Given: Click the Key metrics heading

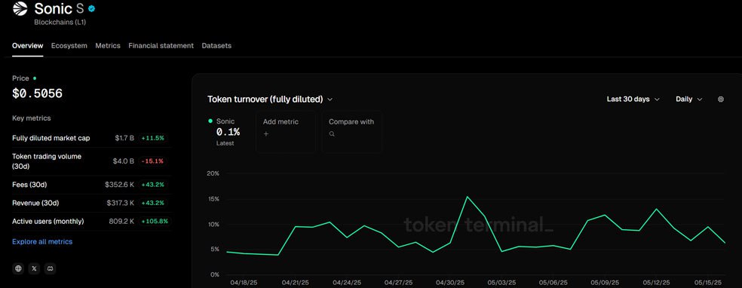Looking at the screenshot, I should 31,118.
